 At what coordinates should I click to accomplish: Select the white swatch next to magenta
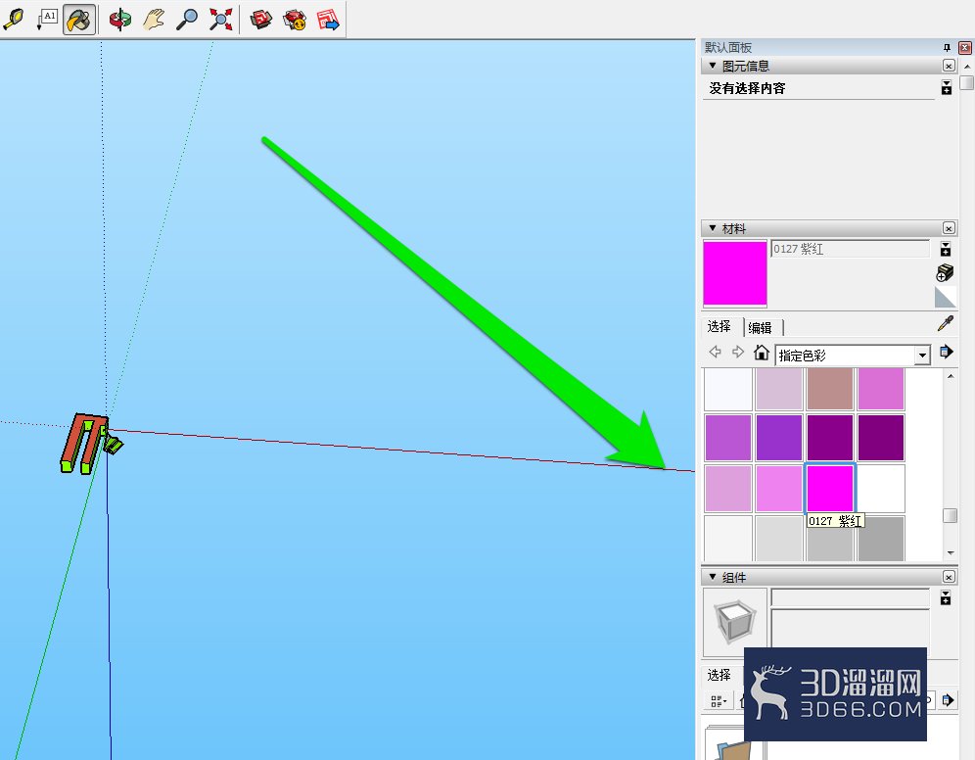click(881, 488)
